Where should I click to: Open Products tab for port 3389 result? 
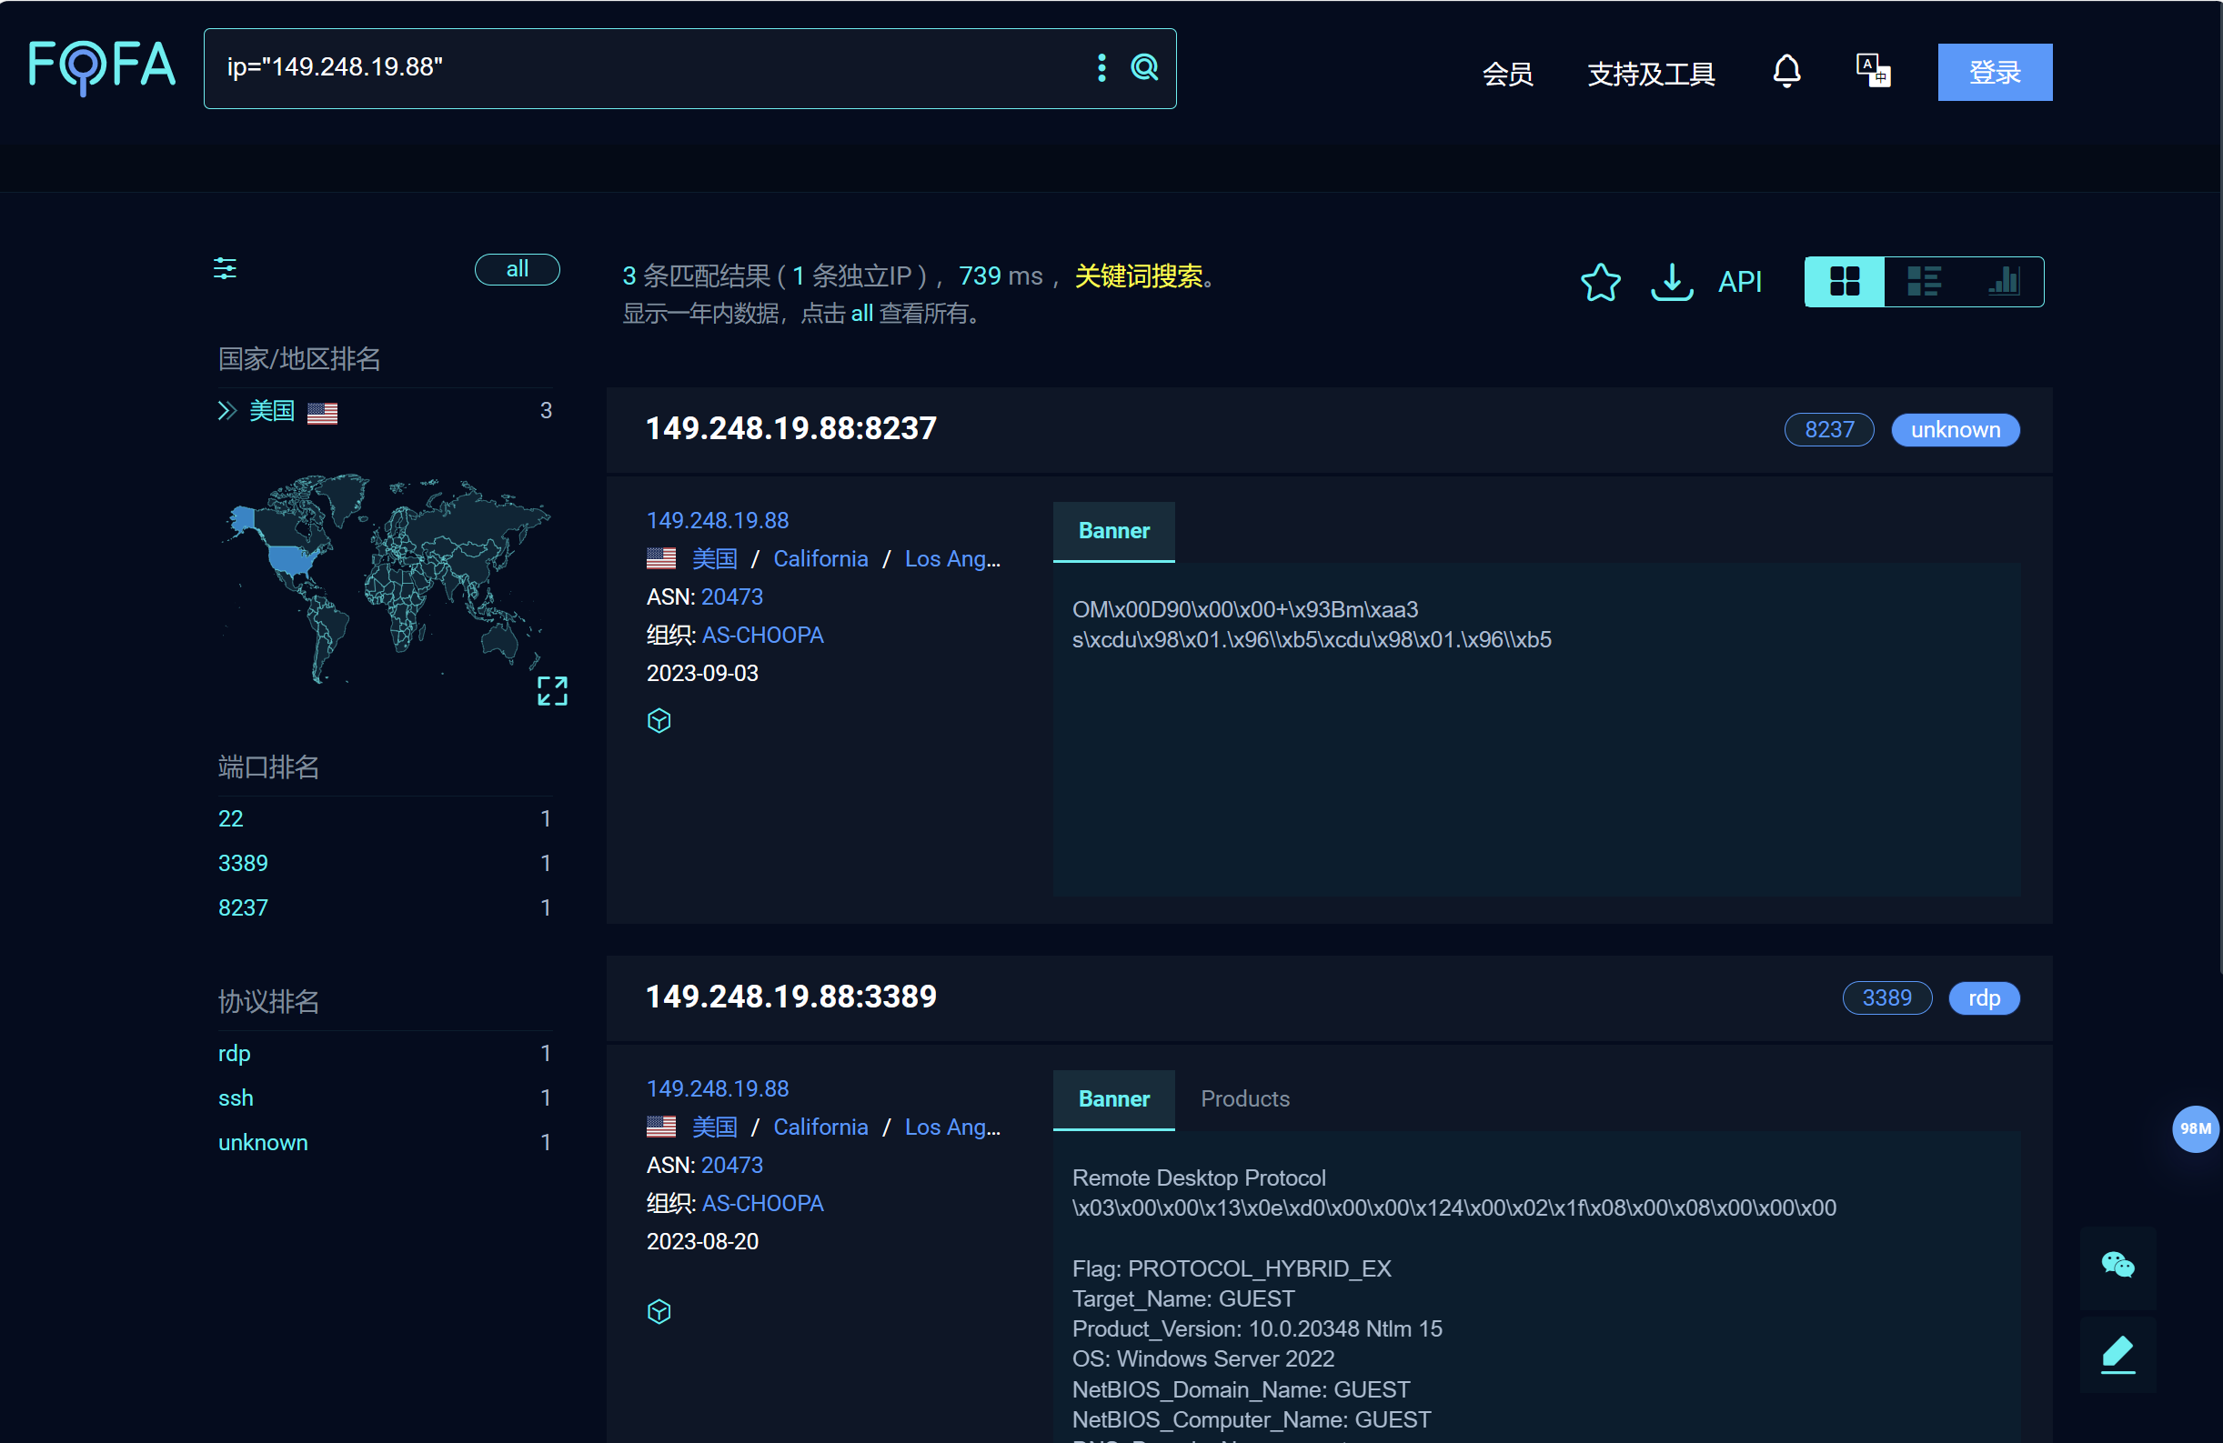1244,1098
